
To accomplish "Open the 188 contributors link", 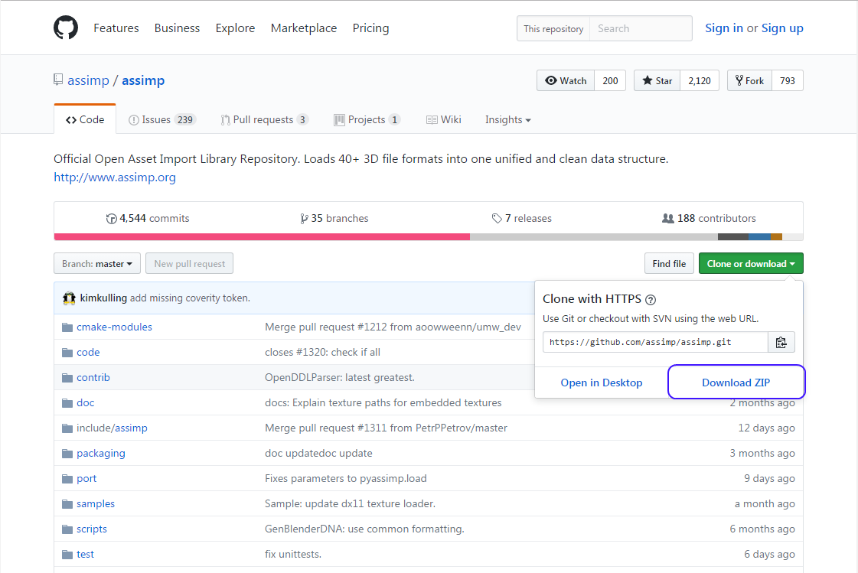I will tap(709, 218).
